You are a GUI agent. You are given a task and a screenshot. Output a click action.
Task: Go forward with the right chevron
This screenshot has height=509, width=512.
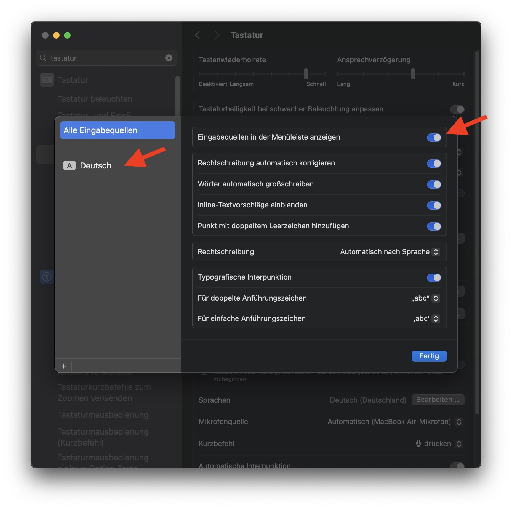pos(217,35)
